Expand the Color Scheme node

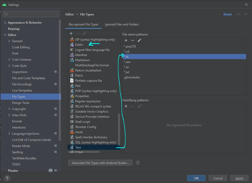click(9, 60)
